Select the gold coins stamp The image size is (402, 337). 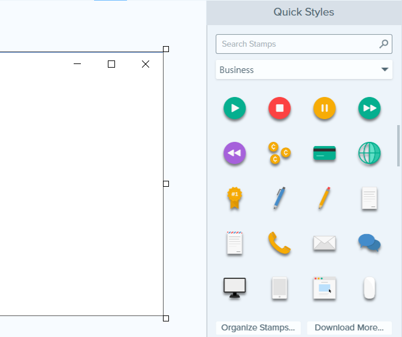coord(279,153)
